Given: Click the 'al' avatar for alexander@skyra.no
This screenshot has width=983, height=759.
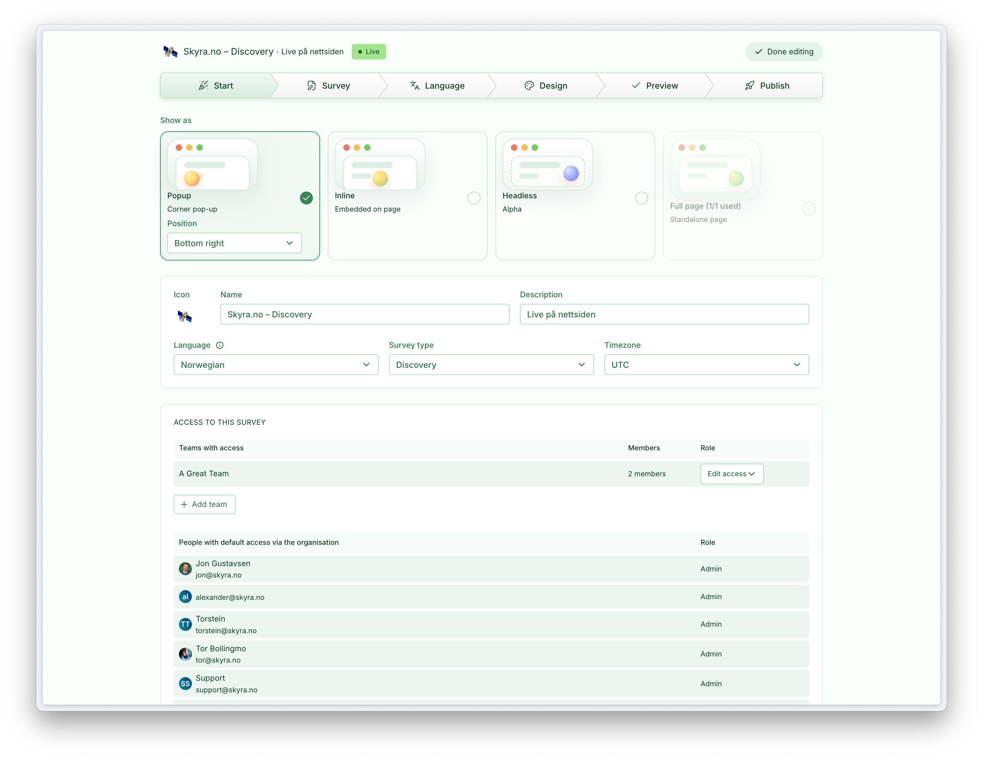Looking at the screenshot, I should [185, 597].
